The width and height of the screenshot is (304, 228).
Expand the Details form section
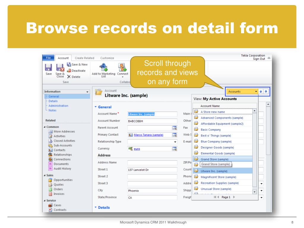(x=96, y=208)
